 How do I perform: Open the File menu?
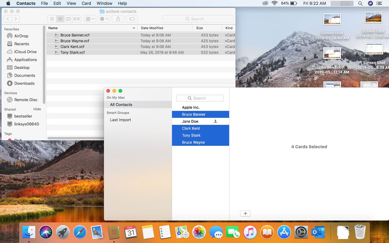tap(44, 3)
